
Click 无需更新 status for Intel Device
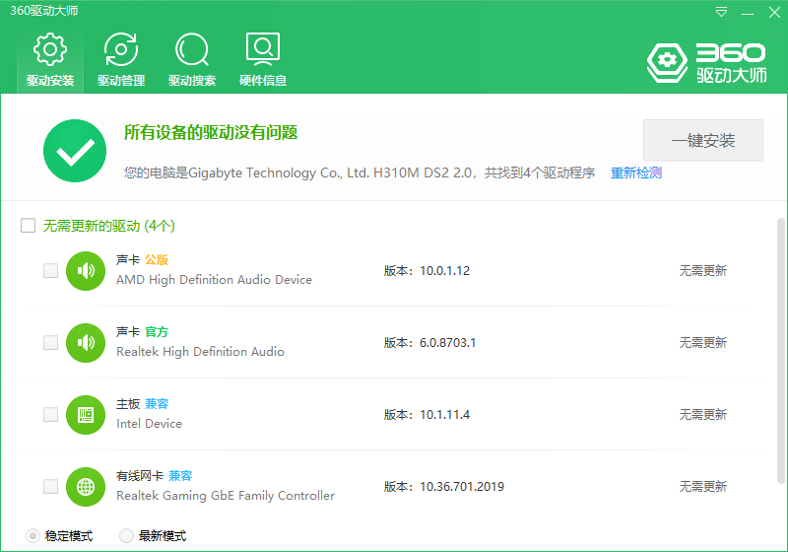(x=703, y=415)
